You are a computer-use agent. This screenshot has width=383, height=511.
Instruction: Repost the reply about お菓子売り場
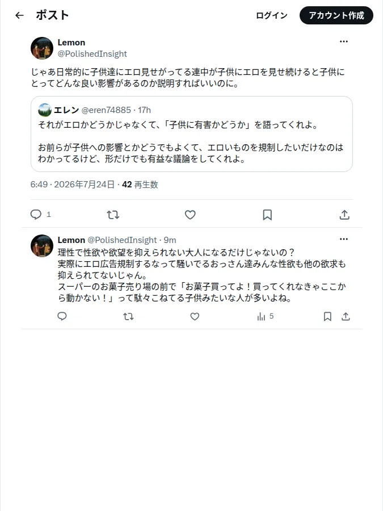(128, 316)
